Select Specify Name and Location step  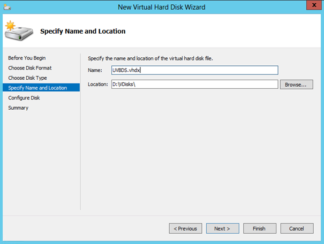pyautogui.click(x=41, y=88)
